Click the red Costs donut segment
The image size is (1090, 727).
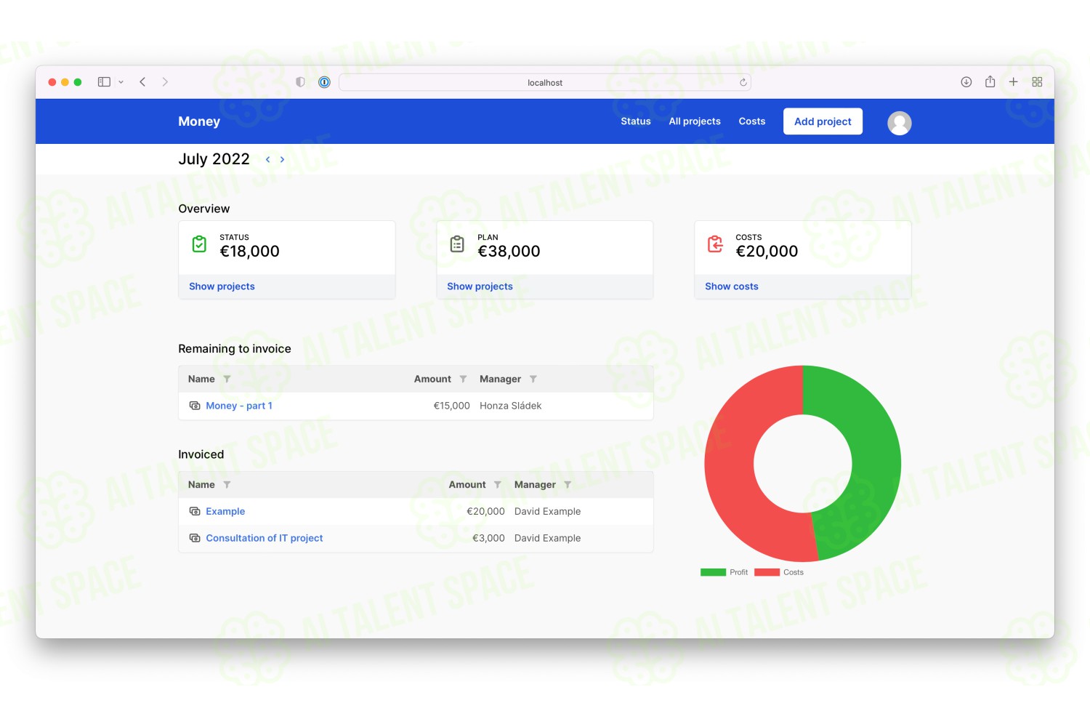coord(729,465)
